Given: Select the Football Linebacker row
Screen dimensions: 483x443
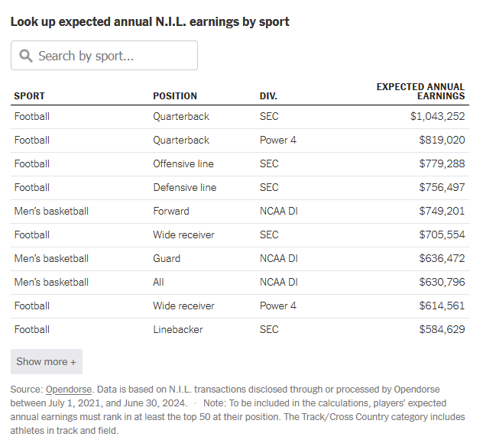Looking at the screenshot, I should [240, 330].
